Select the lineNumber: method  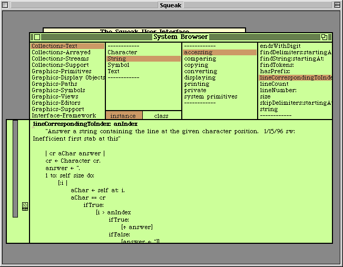[295, 90]
